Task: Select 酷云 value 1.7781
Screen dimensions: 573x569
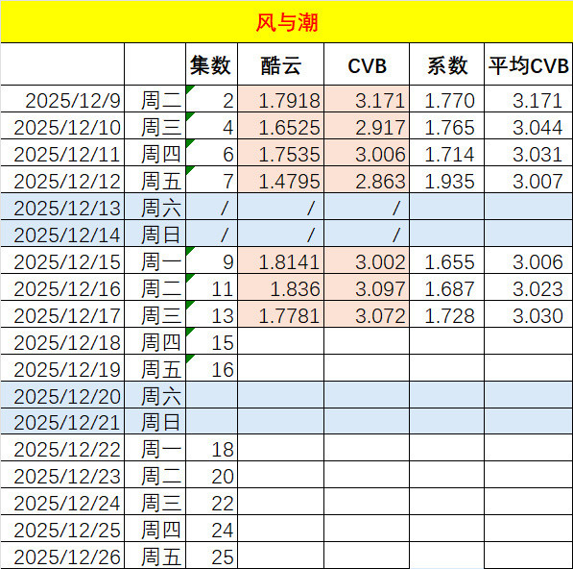Action: click(280, 314)
